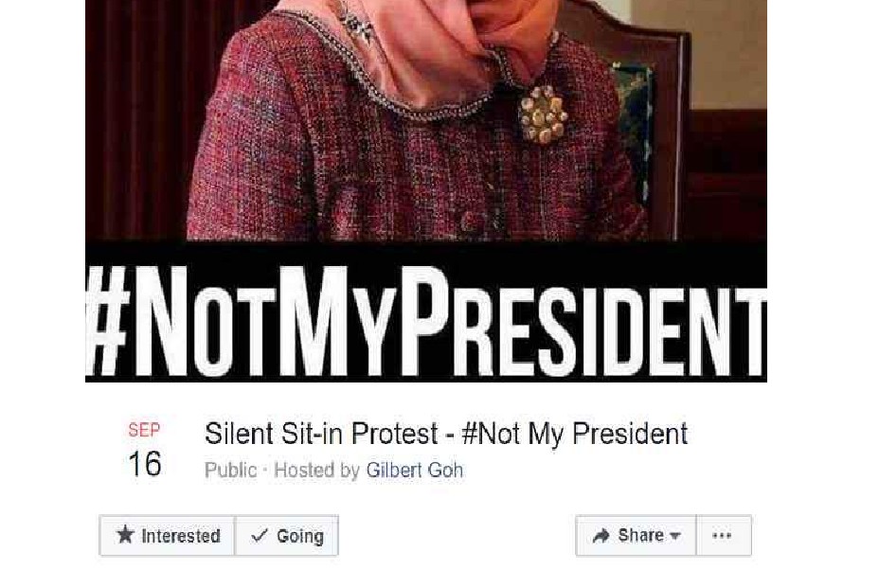The height and width of the screenshot is (569, 879).
Task: Click the red SEP month label
Action: [x=144, y=430]
